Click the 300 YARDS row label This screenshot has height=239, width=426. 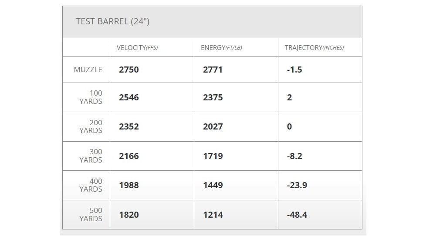pyautogui.click(x=91, y=156)
